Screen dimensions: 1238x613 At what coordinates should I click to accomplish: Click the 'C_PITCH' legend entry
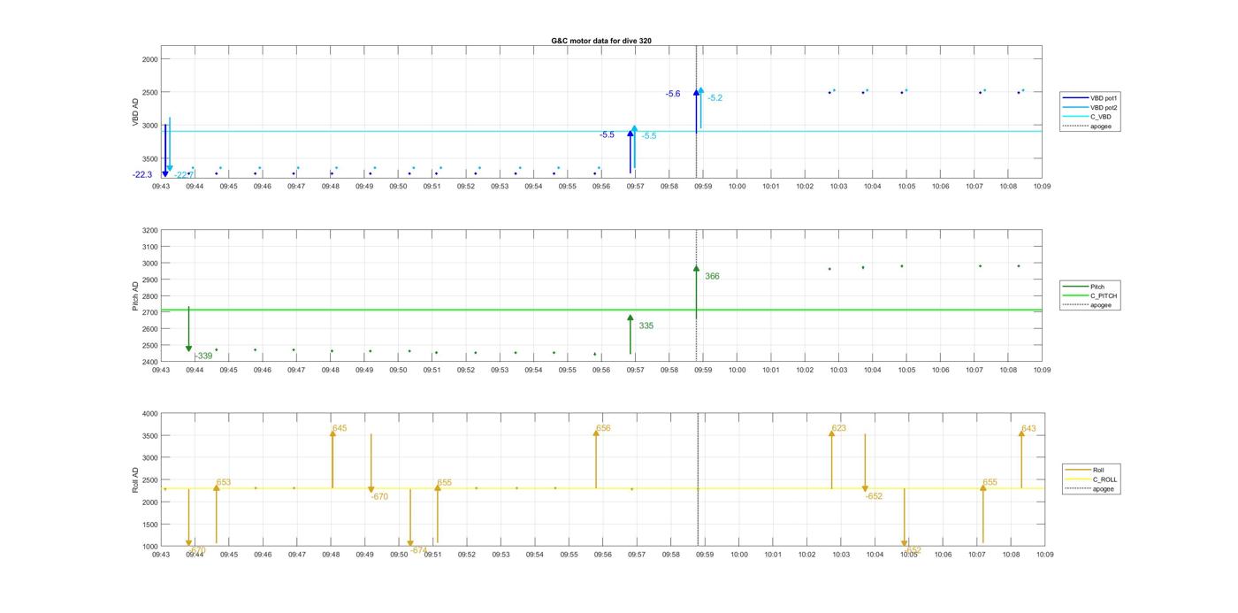pyautogui.click(x=1104, y=296)
